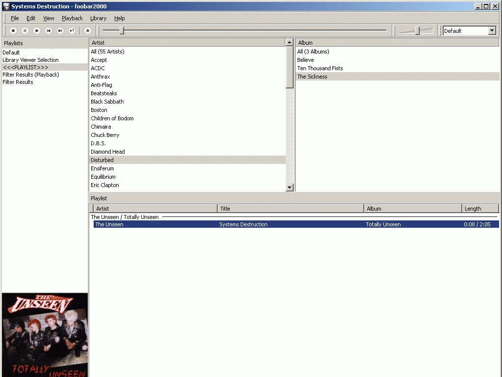Open the Edit menu
This screenshot has height=377, width=502.
(31, 18)
